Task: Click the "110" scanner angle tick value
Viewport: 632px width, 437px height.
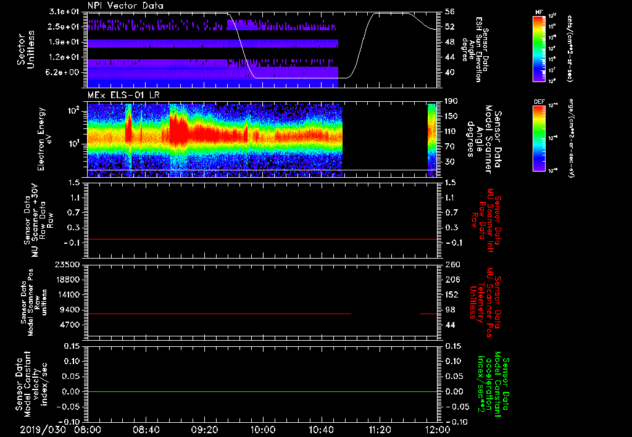Action: point(451,131)
